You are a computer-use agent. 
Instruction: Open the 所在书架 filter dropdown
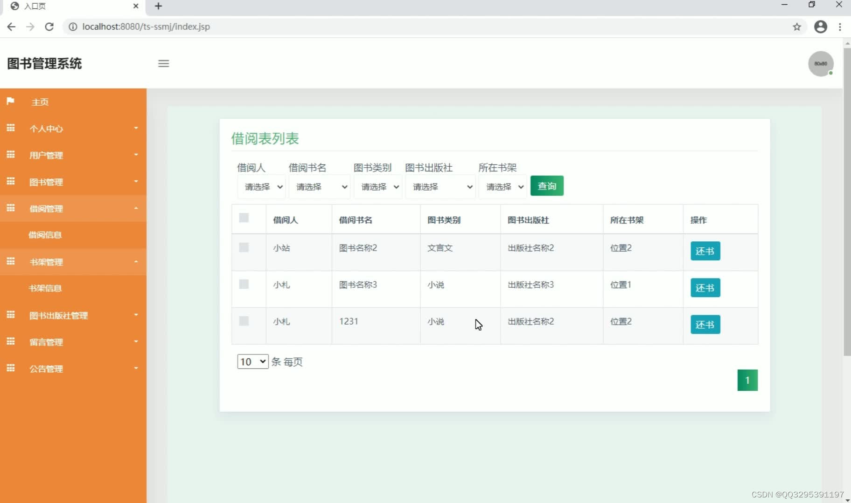coord(503,187)
